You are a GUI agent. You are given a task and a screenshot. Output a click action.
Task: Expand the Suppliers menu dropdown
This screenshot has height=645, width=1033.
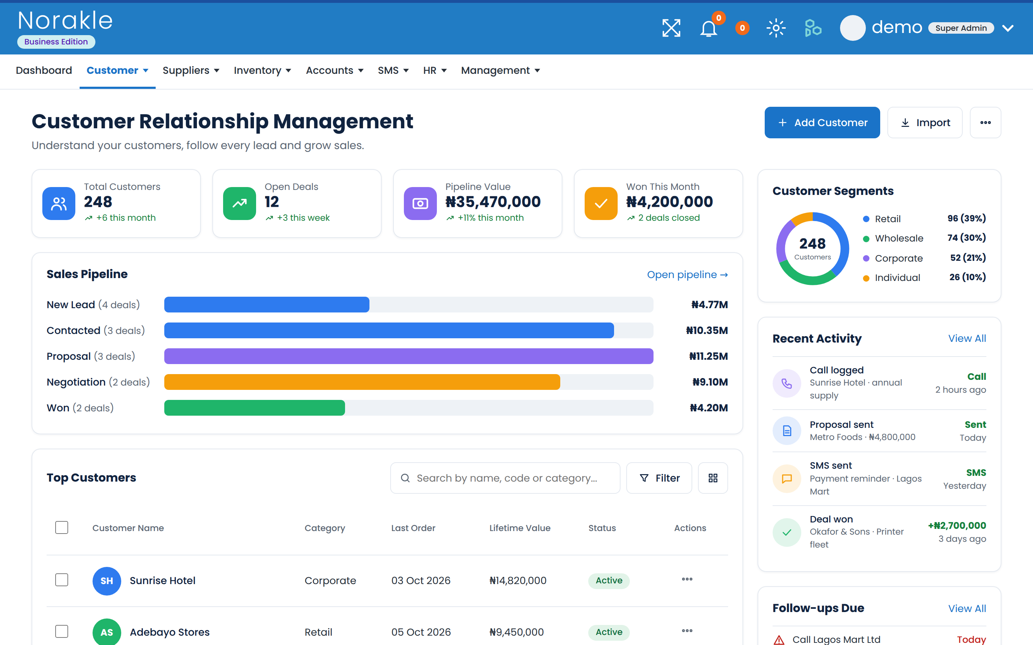click(x=191, y=70)
